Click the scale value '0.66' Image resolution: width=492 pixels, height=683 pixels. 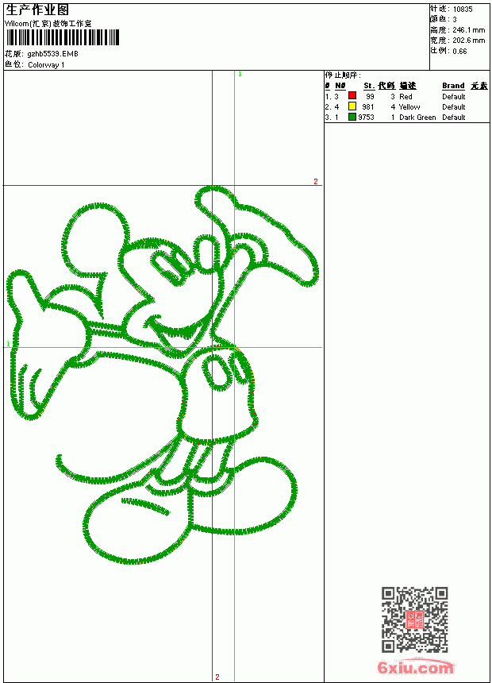coord(459,51)
